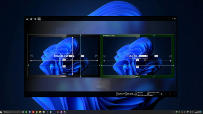
Task: Click the green play start button
Action: click(x=165, y=94)
